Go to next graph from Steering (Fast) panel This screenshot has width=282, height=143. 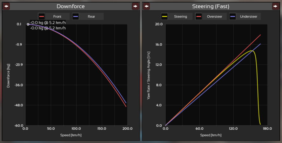[x=275, y=6]
